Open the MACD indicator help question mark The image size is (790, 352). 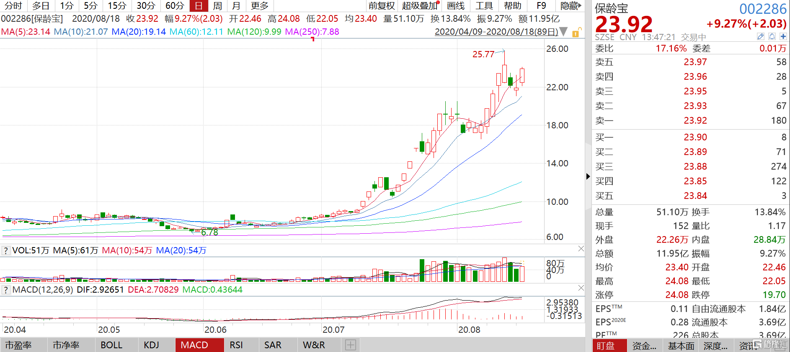6,290
